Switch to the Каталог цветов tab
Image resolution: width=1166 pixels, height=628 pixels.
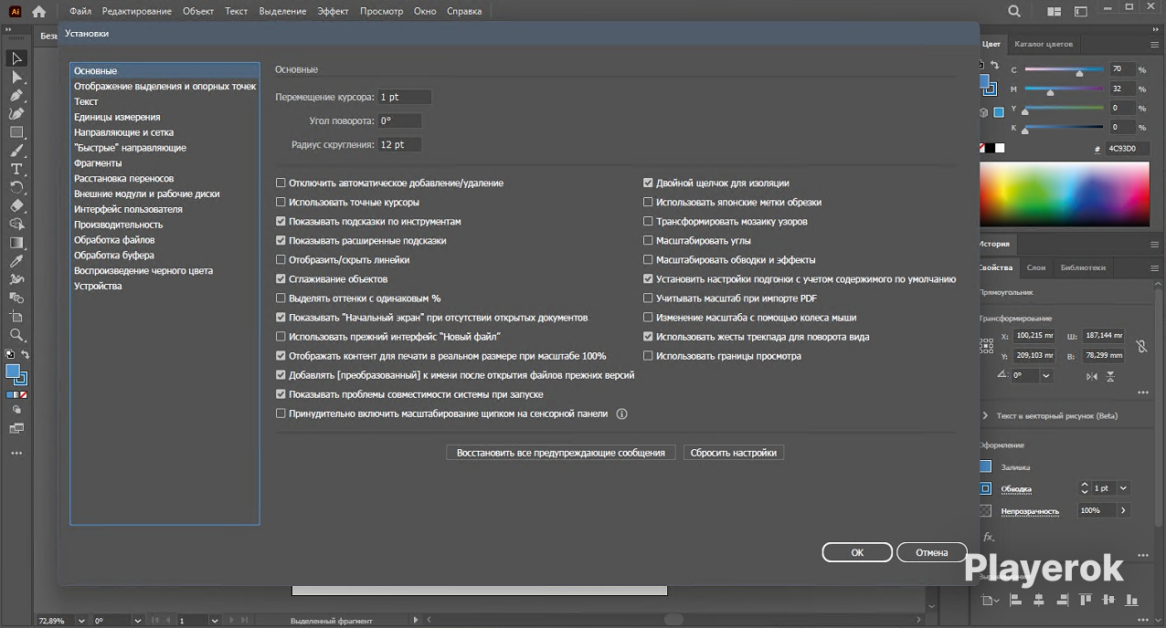tap(1044, 43)
